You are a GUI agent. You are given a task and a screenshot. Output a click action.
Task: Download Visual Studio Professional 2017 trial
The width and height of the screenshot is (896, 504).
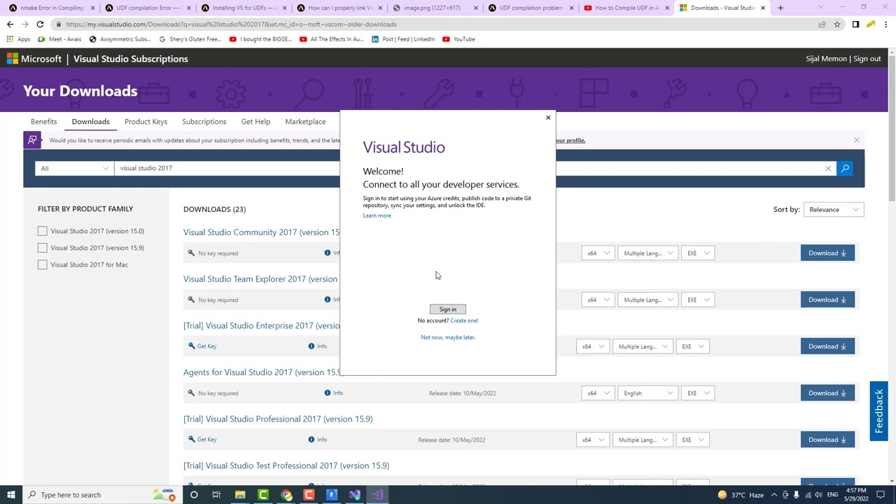pyautogui.click(x=827, y=440)
